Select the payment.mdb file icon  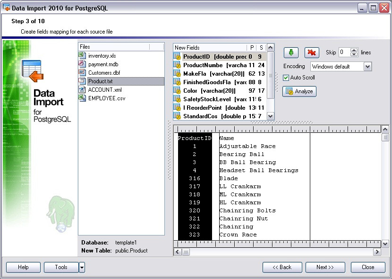click(82, 64)
